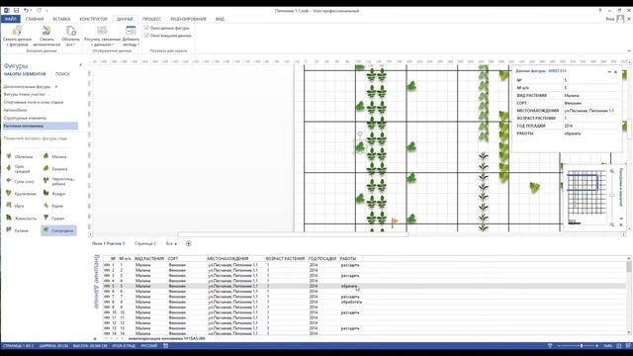Screen dimensions: 633x356
Task: Click the СОРТ value field in shape data
Action: click(x=590, y=103)
